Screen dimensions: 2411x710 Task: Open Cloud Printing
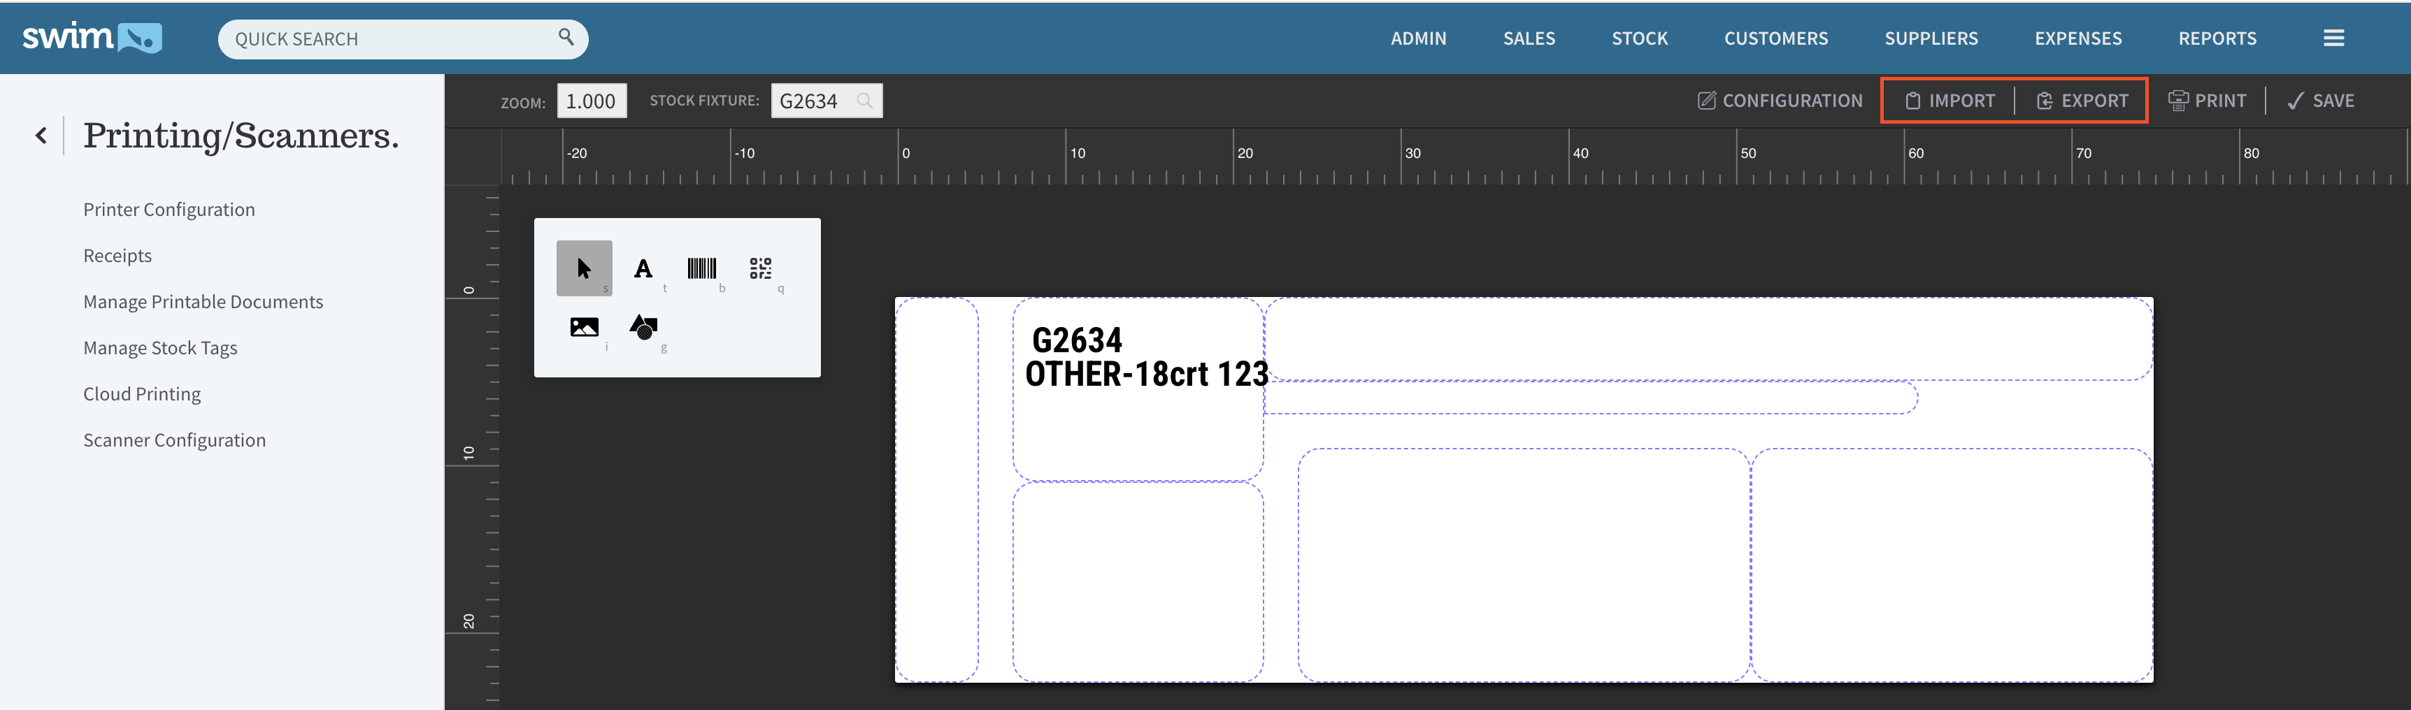tap(142, 394)
